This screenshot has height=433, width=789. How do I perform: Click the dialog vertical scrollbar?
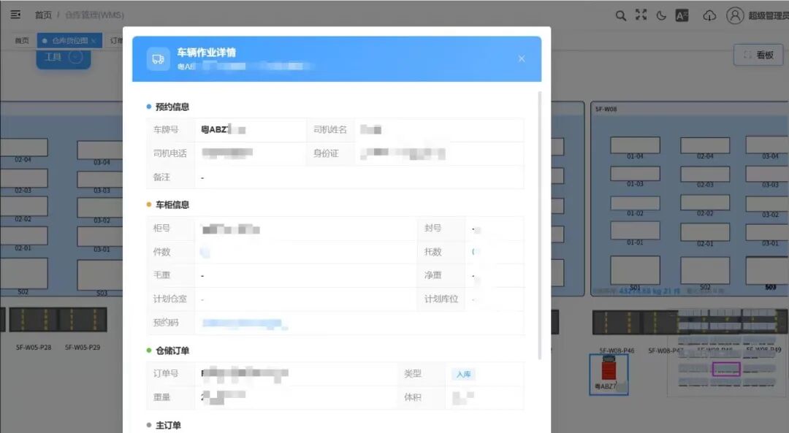[x=540, y=226]
